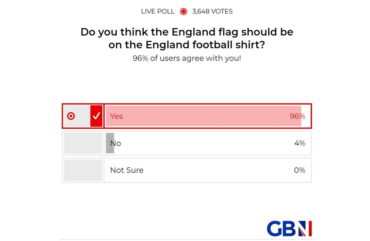Click the 96% of users agree message
370x241 pixels.
click(187, 59)
